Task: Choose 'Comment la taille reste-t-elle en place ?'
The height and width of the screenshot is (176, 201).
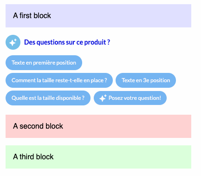Action: (59, 80)
